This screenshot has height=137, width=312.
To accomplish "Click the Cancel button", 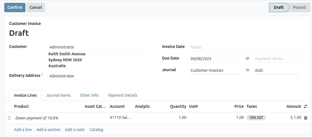I will [x=36, y=7].
